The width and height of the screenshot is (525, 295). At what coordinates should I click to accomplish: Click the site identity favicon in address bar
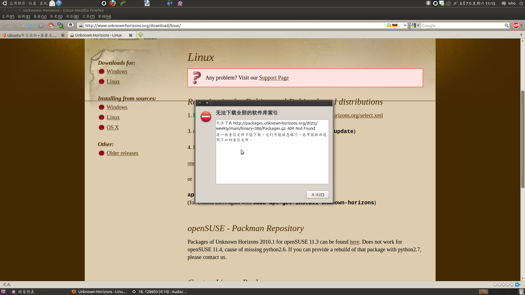click(x=81, y=25)
